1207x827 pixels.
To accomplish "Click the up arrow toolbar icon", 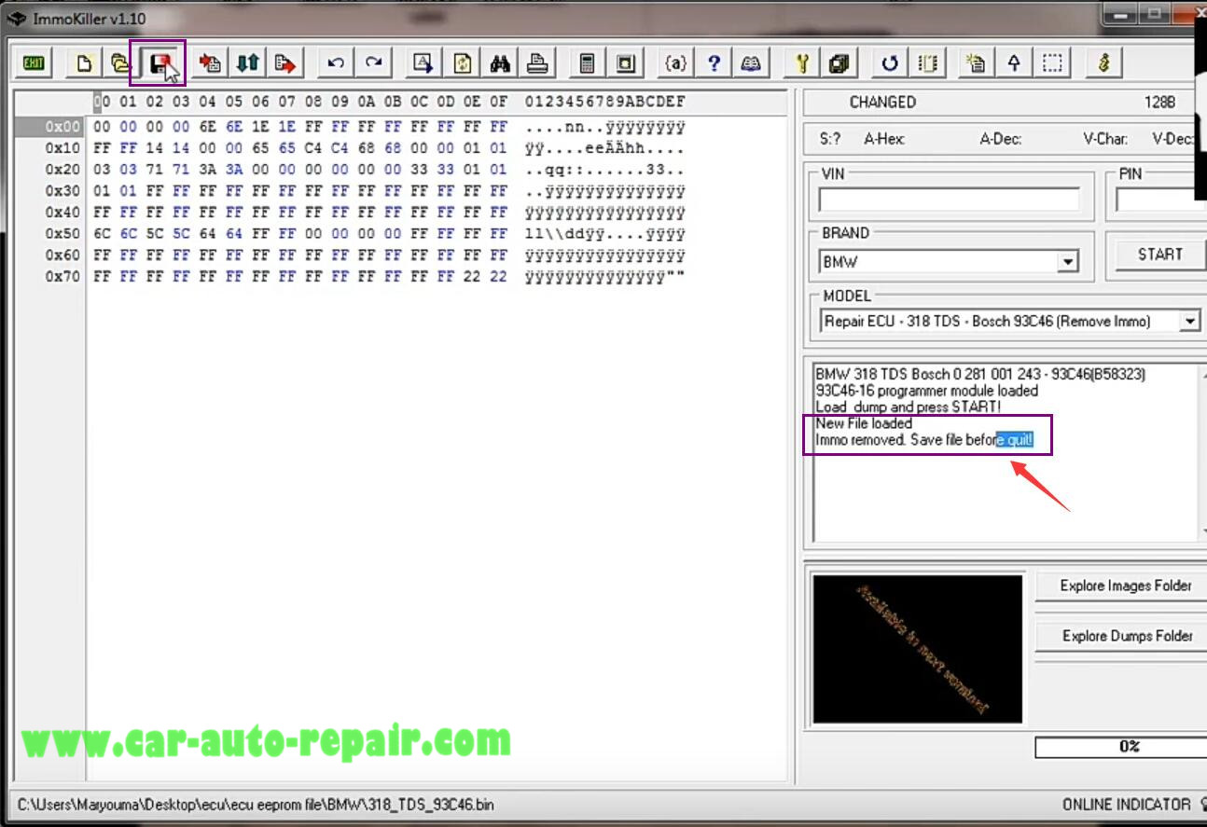I will 1014,63.
